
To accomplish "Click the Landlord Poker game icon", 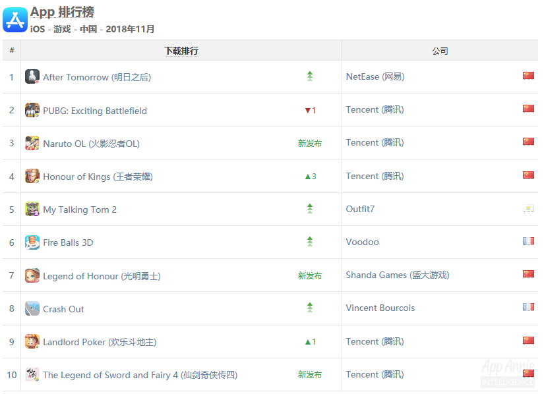I will click(32, 341).
